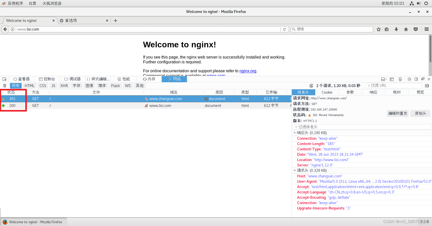The width and height of the screenshot is (432, 226).
Task: Filter requests by 媒体 (media)
Action: pos(102,86)
